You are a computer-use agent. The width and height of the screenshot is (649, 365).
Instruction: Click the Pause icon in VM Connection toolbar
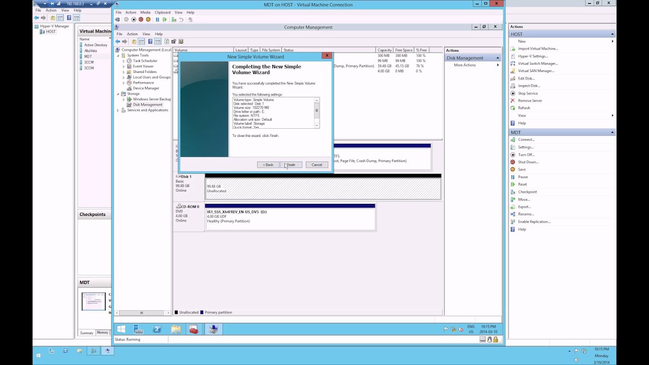[x=157, y=19]
